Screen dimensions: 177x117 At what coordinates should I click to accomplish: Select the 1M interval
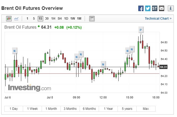79,19
